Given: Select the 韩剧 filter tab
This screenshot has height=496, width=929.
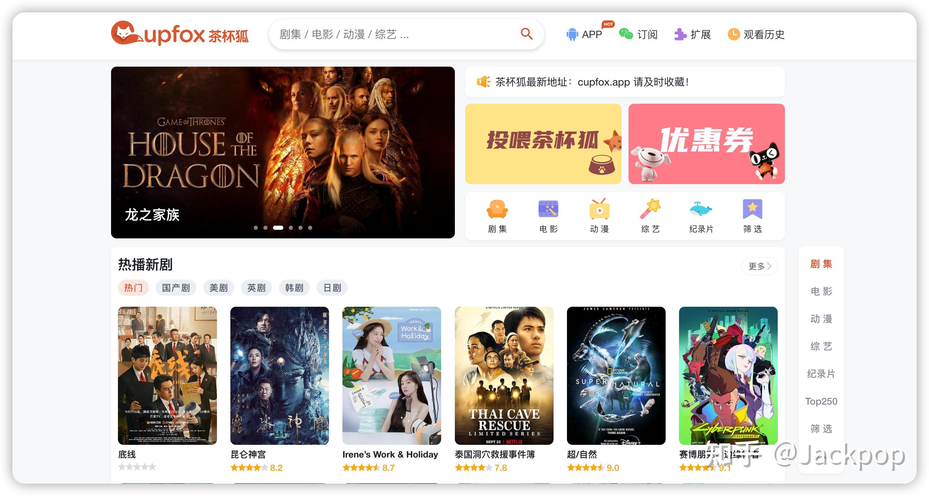Looking at the screenshot, I should click(294, 288).
